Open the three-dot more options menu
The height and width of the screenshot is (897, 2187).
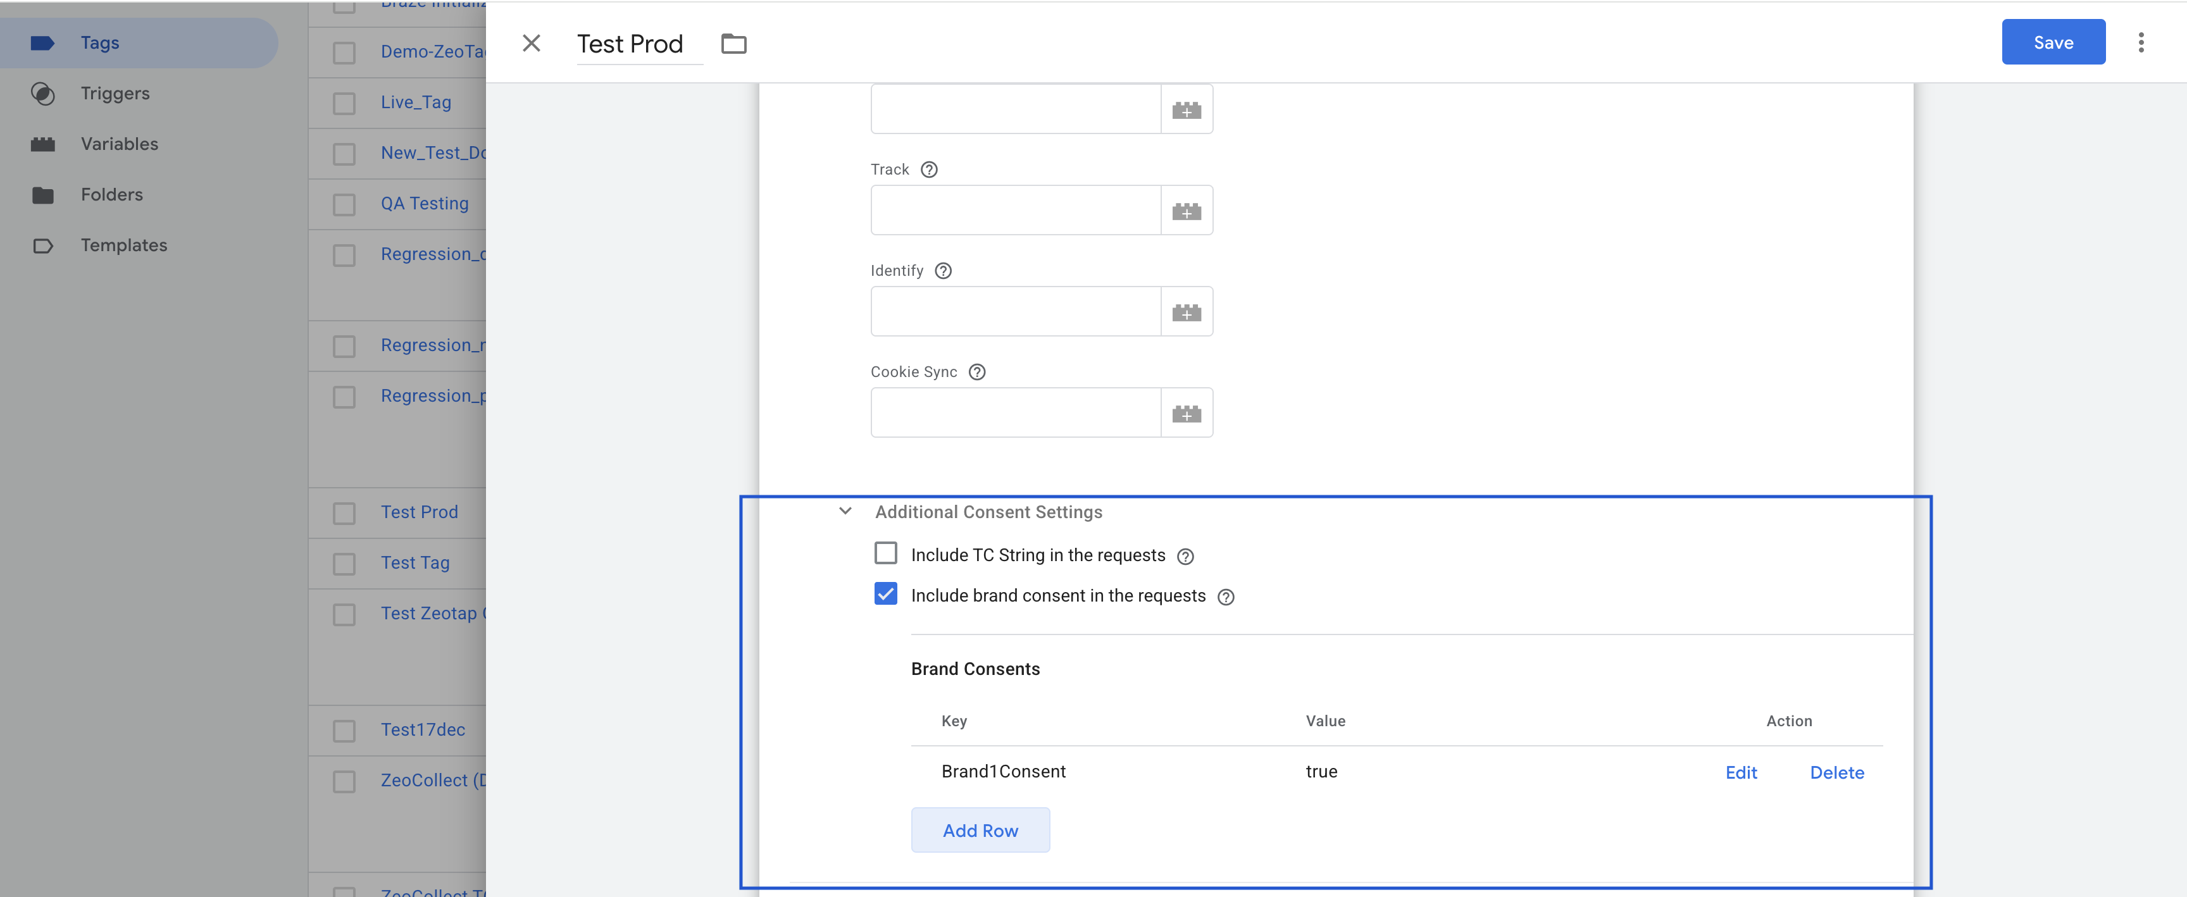[2140, 42]
